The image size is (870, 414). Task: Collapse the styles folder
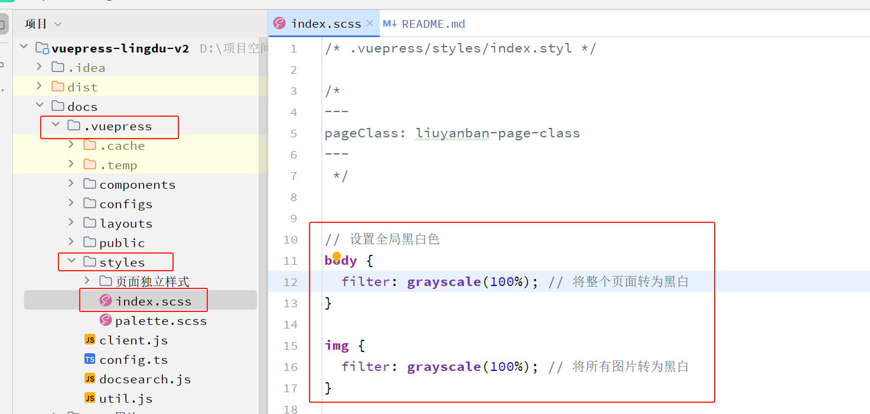click(71, 261)
